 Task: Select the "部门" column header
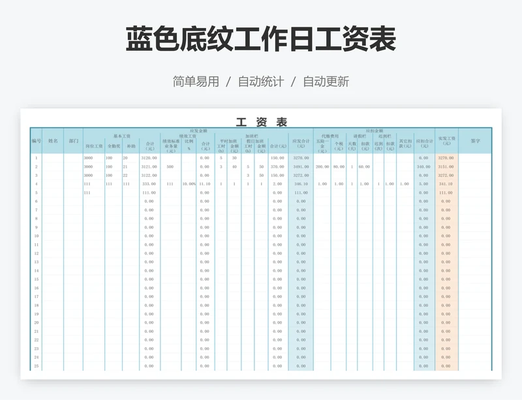pos(74,141)
